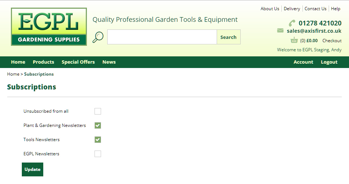This screenshot has height=184, width=349.
Task: Click the Search button
Action: [x=229, y=37]
